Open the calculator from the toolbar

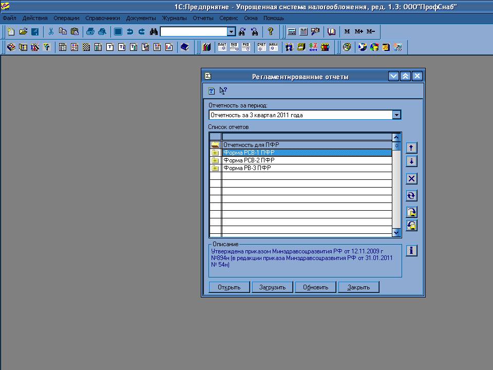click(x=292, y=31)
